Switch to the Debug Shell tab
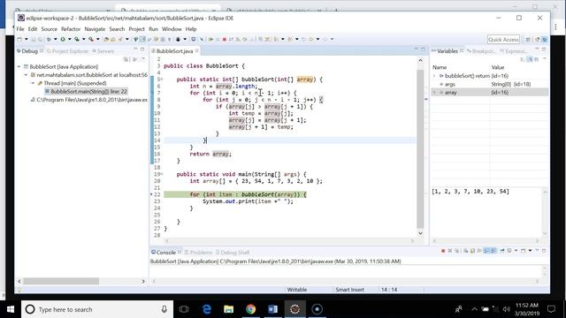The image size is (566, 318). coord(233,253)
